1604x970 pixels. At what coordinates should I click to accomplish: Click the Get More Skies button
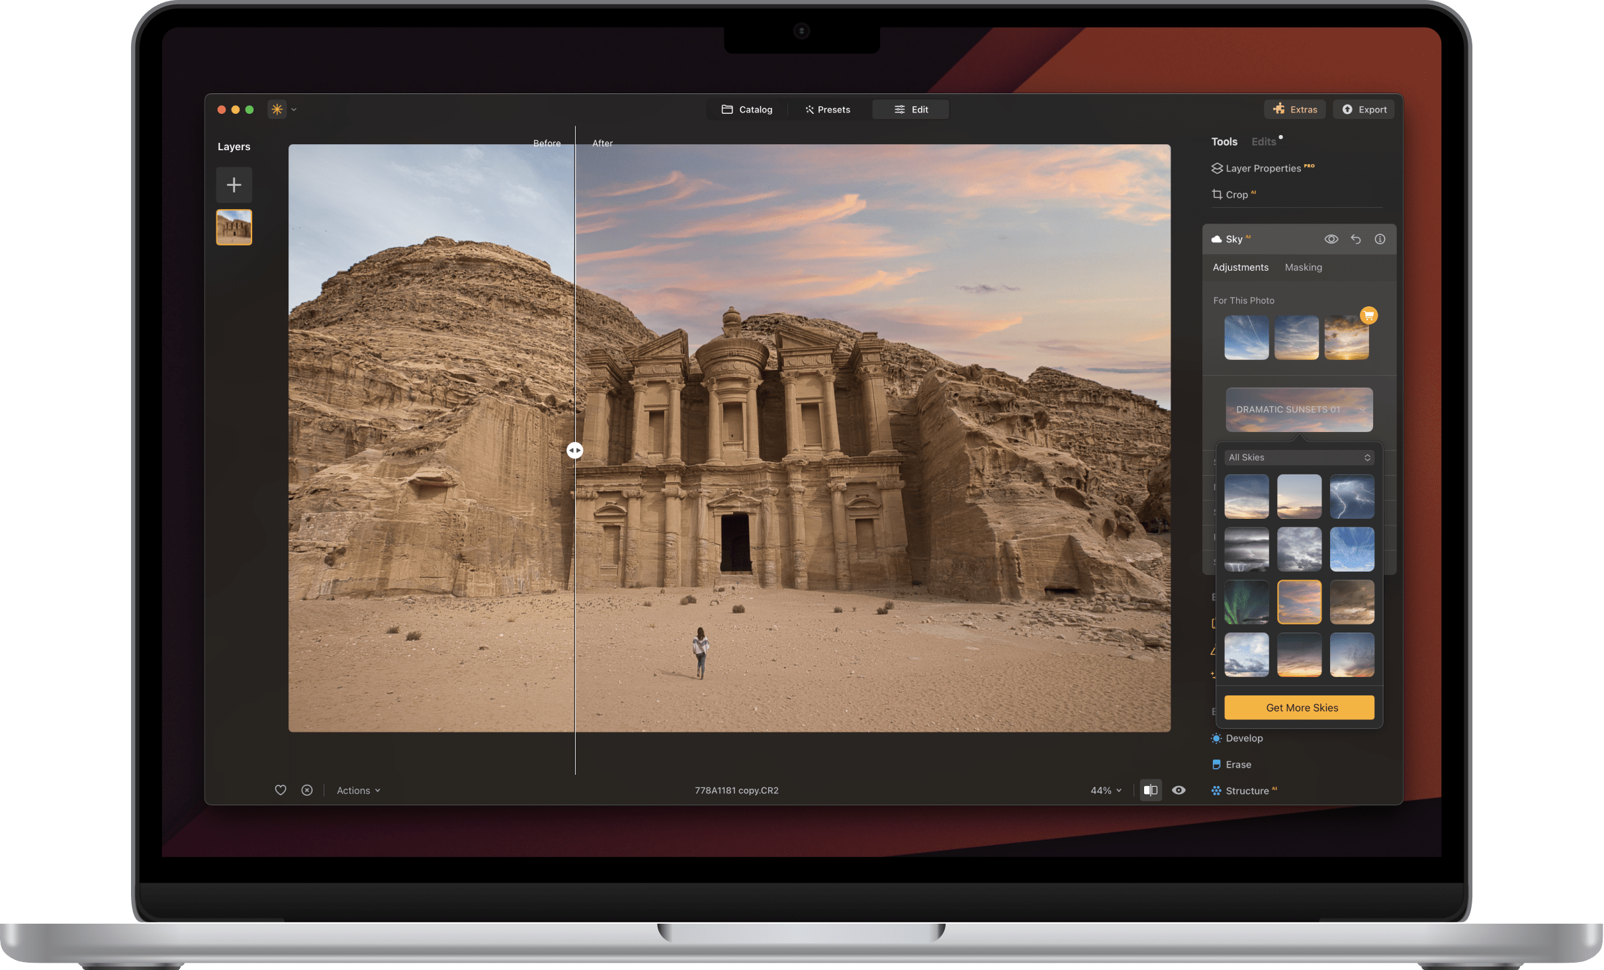(x=1299, y=707)
